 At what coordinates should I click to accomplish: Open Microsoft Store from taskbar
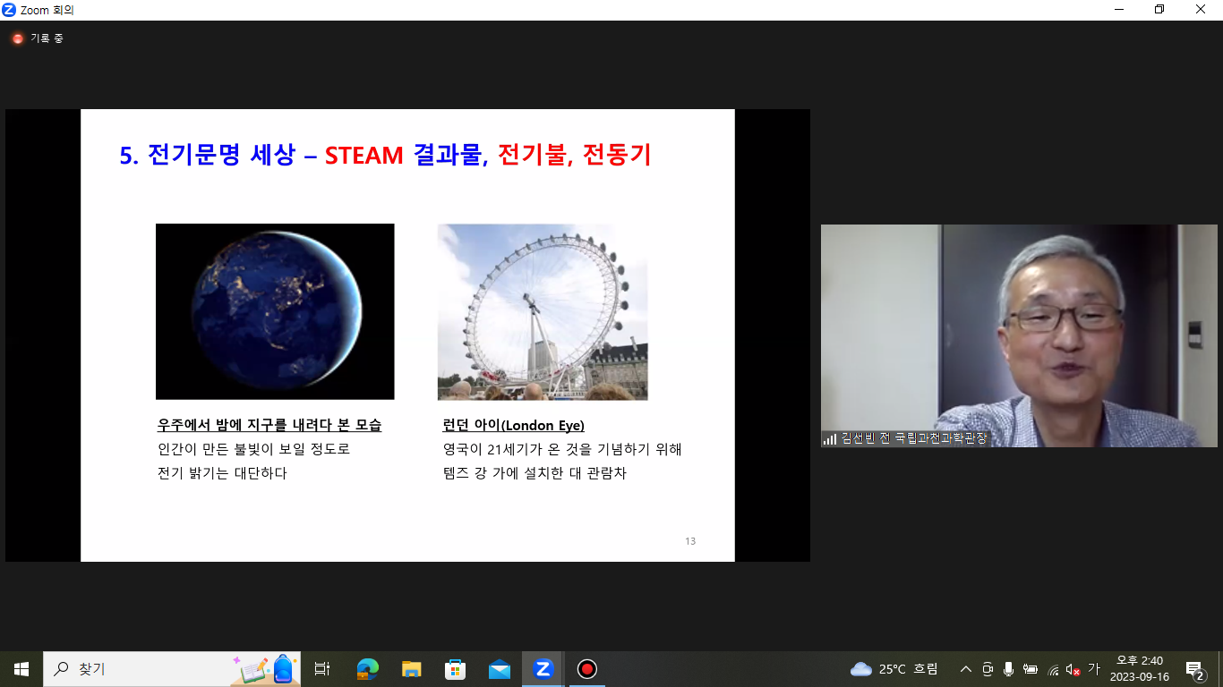[455, 669]
